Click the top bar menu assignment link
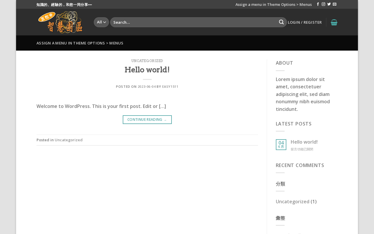 tap(273, 4)
